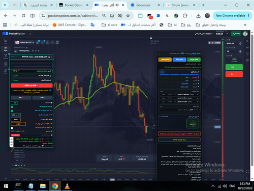Bookmark this page with star icon
Image resolution: width=254 pixels, height=191 pixels.
pyautogui.click(x=128, y=16)
